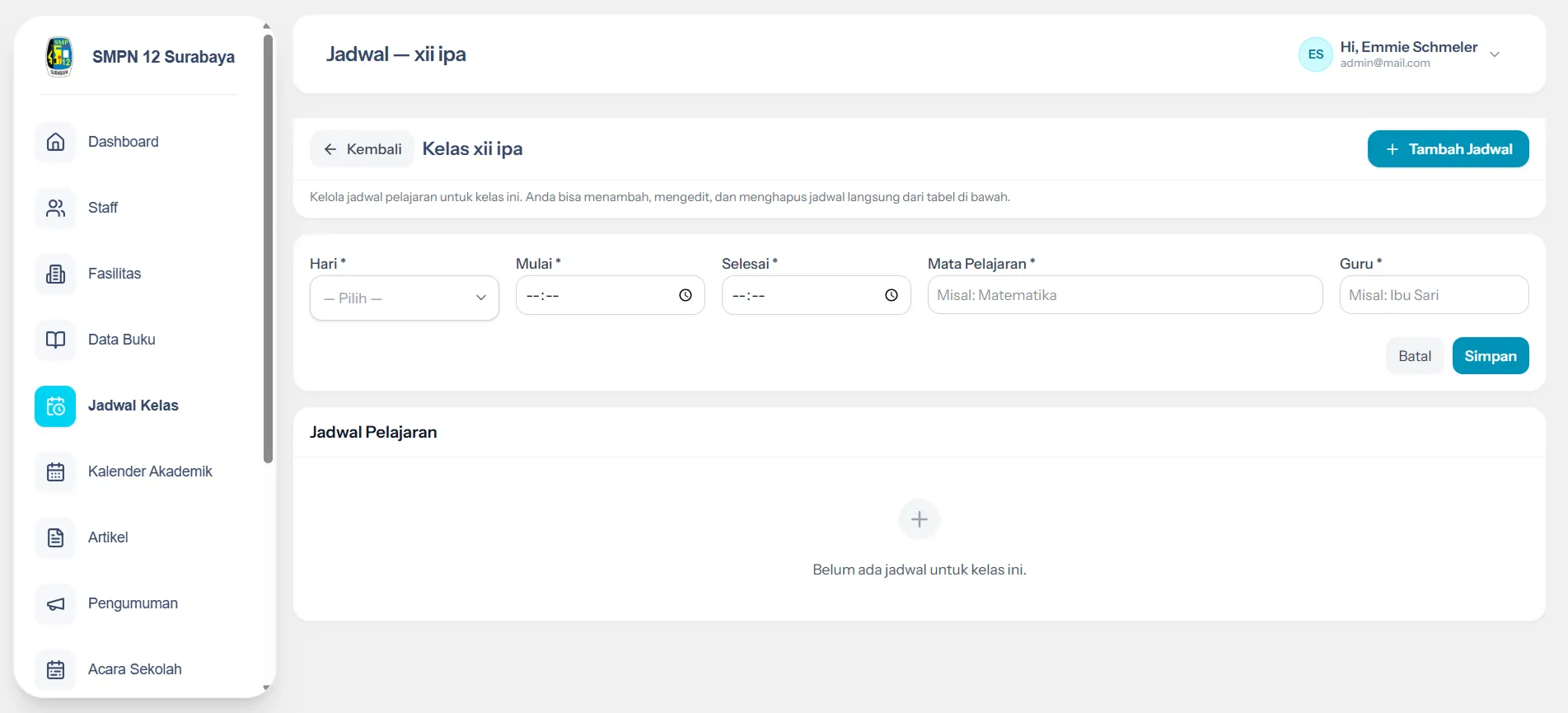The width and height of the screenshot is (1568, 713).
Task: Click the Kembali back button
Action: point(362,149)
